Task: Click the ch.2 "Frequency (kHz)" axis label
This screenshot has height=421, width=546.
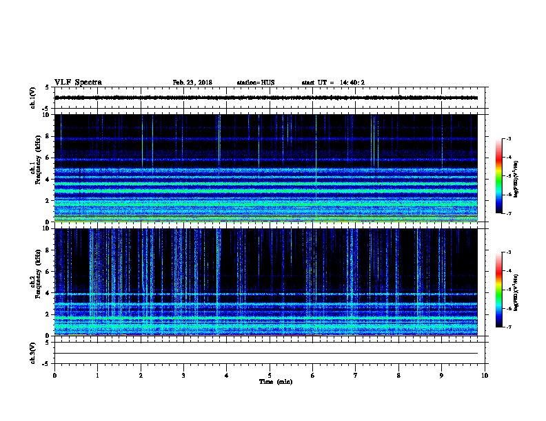Action: pos(39,274)
